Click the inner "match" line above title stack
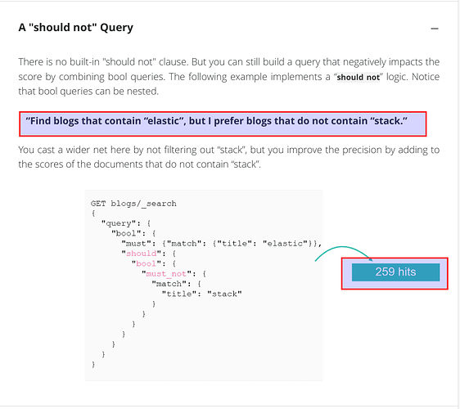The image size is (460, 409). coord(176,284)
